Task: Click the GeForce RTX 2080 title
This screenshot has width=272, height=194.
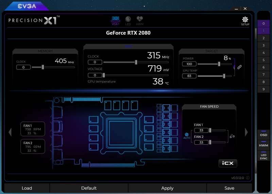Action: (128, 33)
